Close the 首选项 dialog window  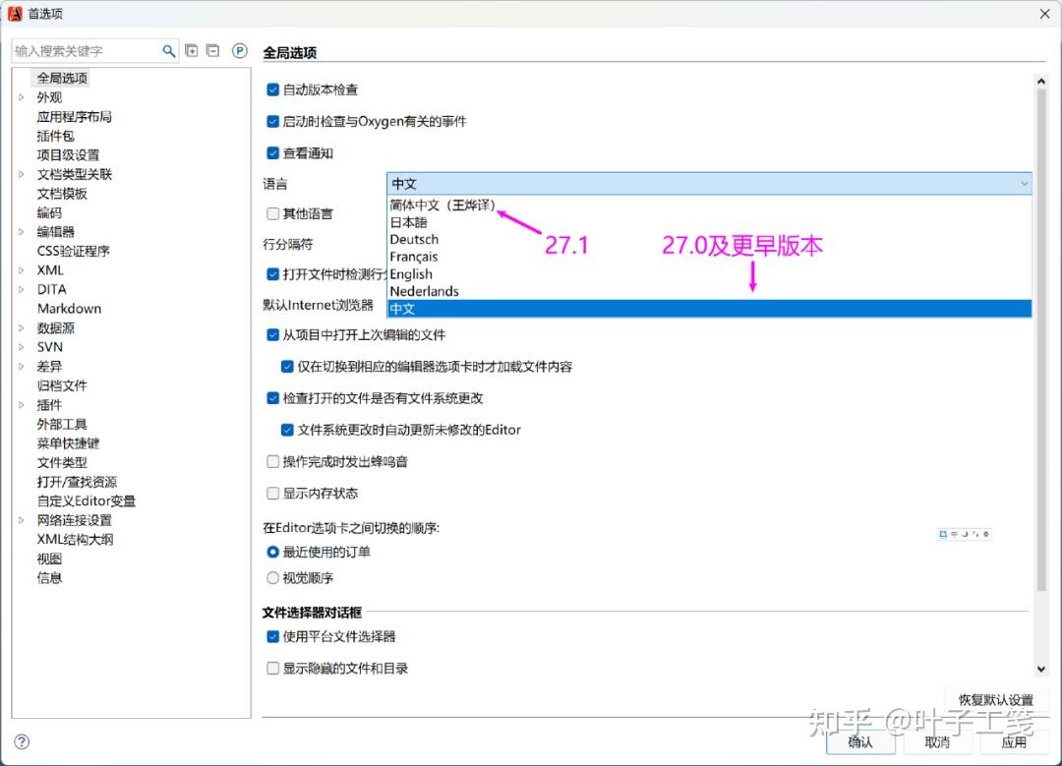pyautogui.click(x=1044, y=14)
